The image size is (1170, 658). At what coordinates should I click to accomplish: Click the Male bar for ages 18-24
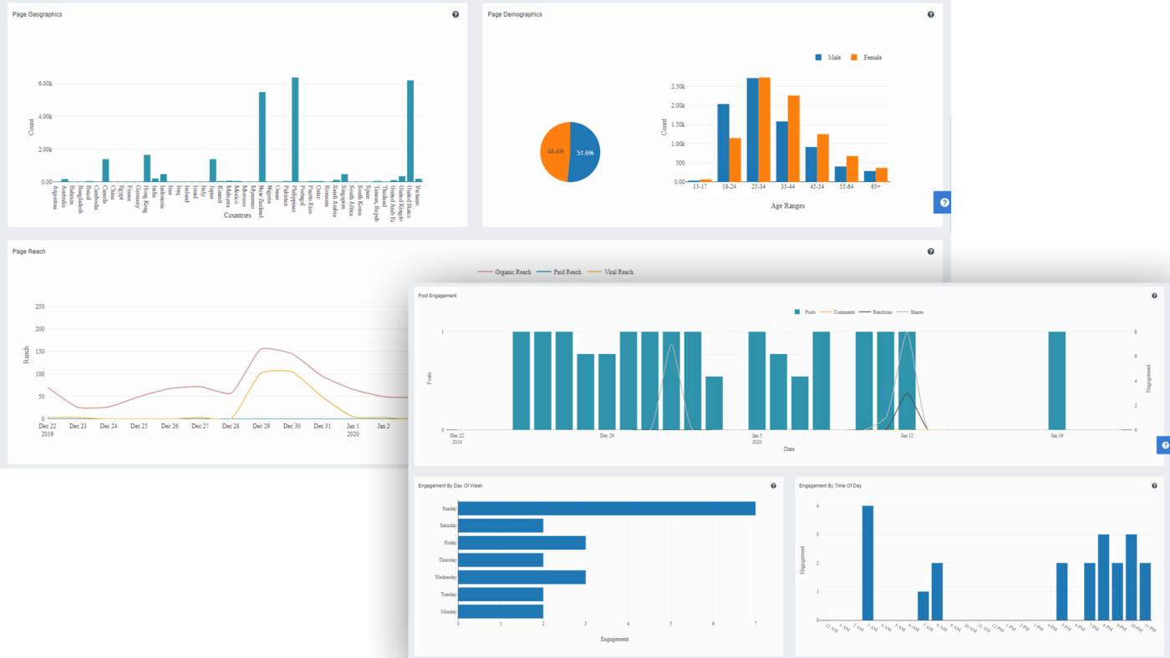click(724, 143)
